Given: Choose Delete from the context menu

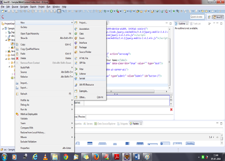Looking at the screenshot, I should [x=45, y=58].
